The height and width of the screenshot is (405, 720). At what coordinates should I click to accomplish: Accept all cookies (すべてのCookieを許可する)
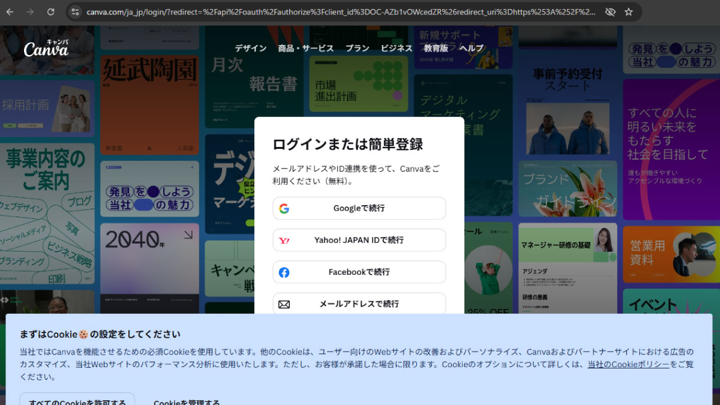tap(77, 399)
